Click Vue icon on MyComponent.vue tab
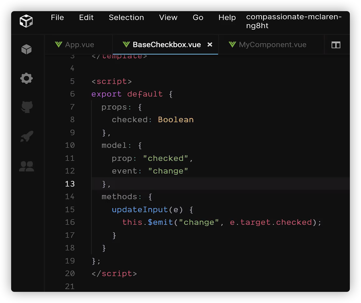361x303 pixels. (232, 45)
